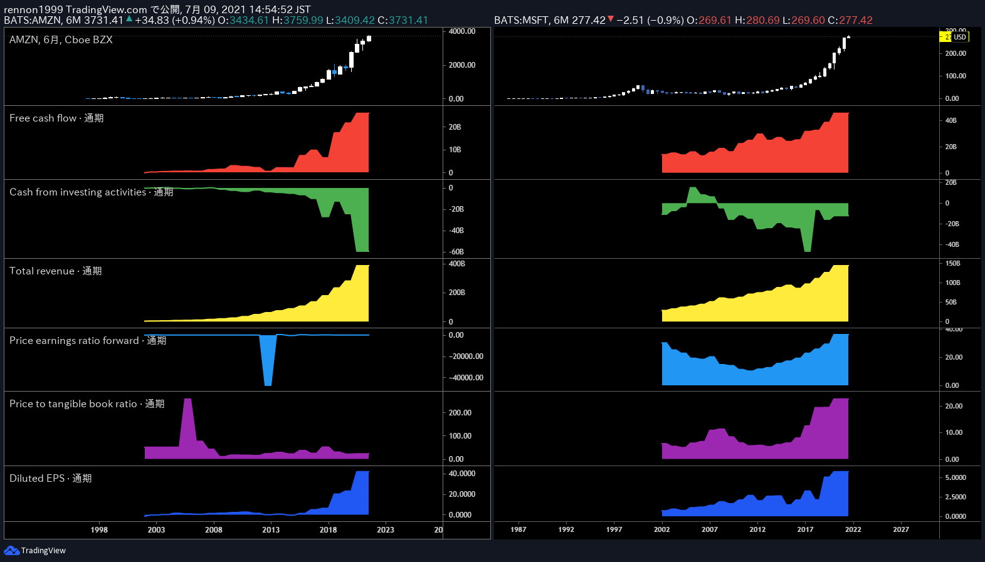Click the BATS:MSFT symbol header text
This screenshot has width=985, height=562.
point(522,20)
